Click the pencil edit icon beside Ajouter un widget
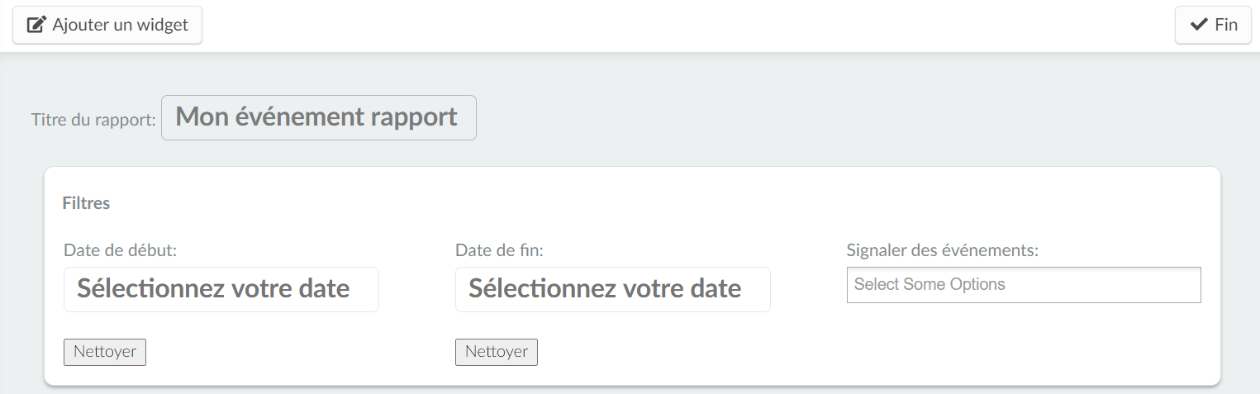1260x394 pixels. click(36, 25)
